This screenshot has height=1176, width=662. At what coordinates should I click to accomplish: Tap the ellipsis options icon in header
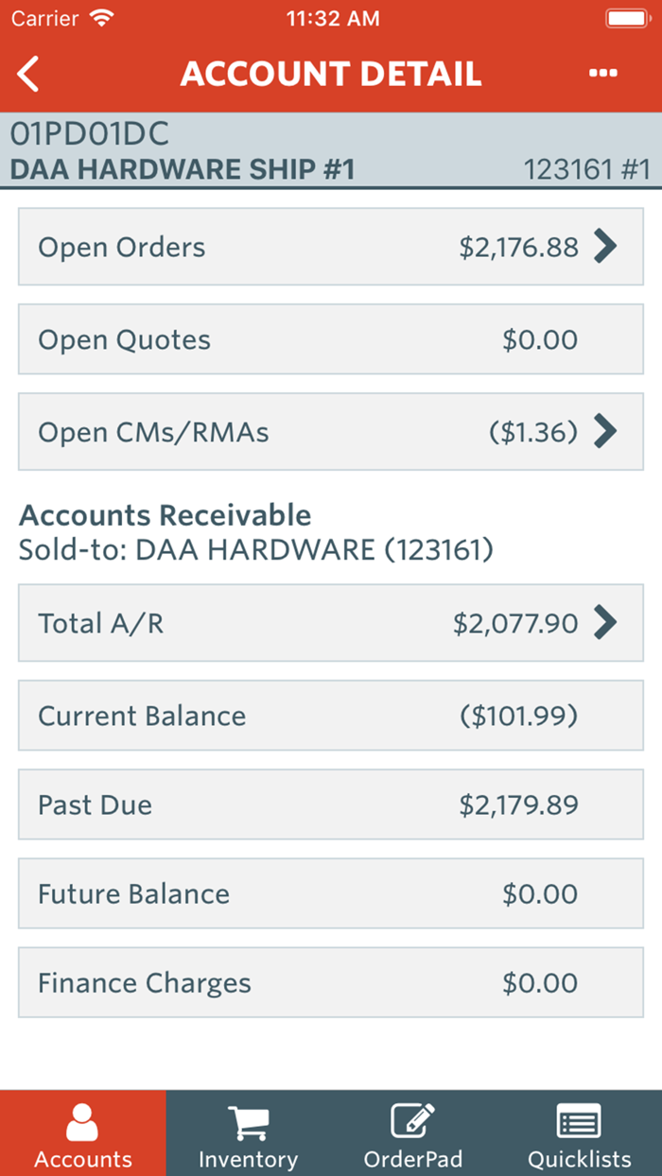point(602,73)
